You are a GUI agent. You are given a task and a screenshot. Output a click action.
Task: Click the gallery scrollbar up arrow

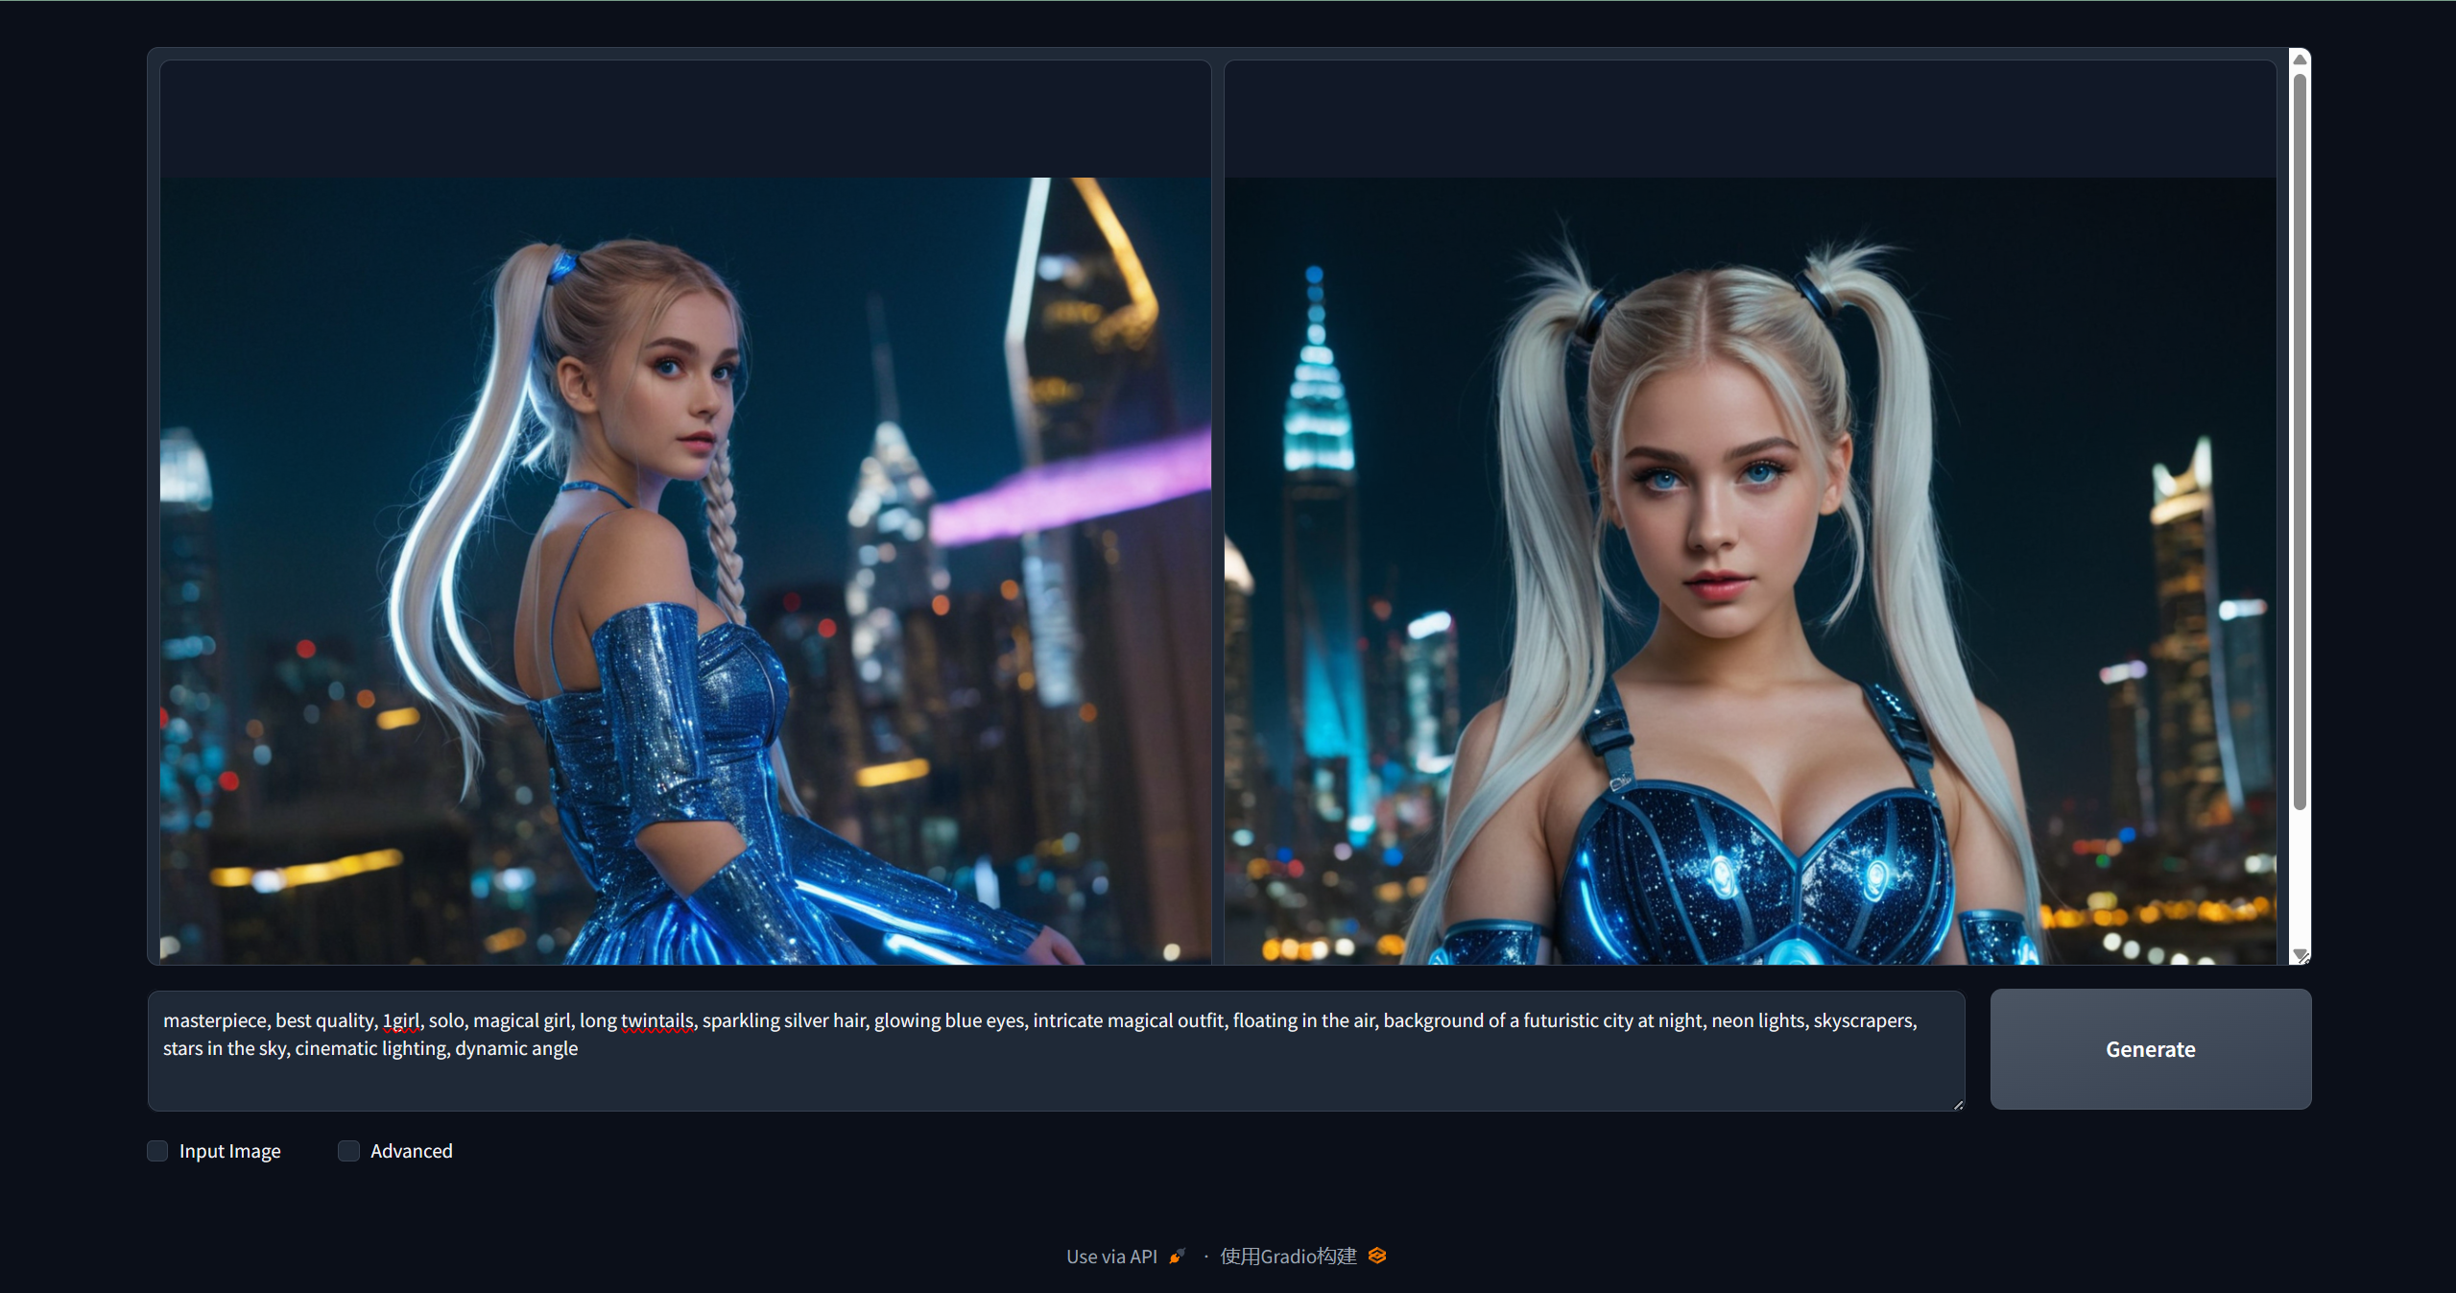2300,60
